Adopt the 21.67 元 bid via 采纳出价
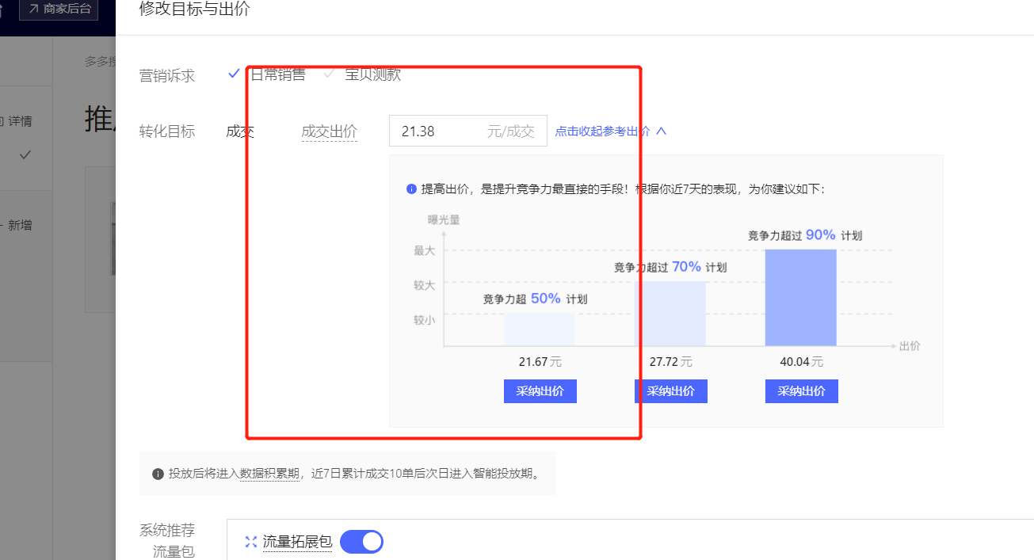This screenshot has width=1034, height=560. pos(540,390)
